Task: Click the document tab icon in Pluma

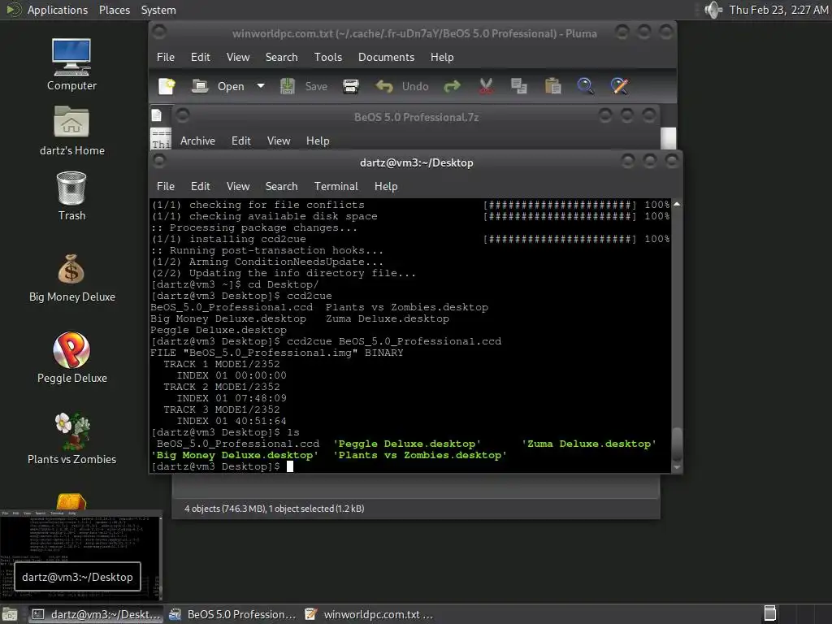Action: coord(157,115)
